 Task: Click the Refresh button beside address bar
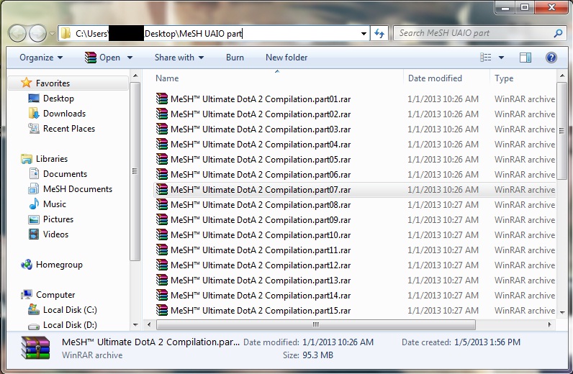click(x=379, y=34)
